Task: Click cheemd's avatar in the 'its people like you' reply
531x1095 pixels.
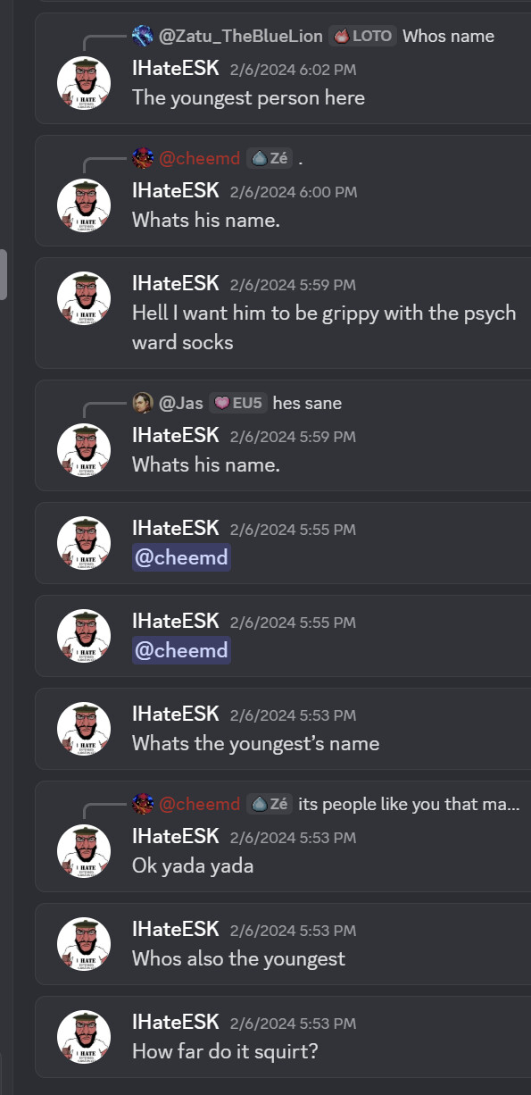Action: point(142,804)
